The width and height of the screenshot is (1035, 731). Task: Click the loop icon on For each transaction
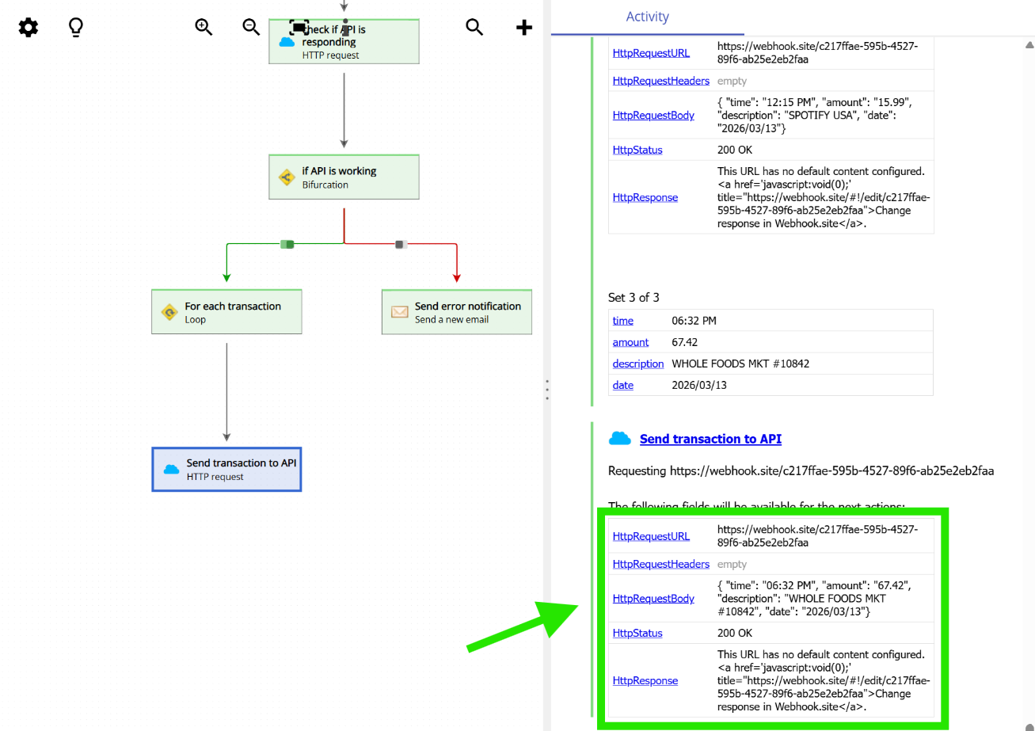[x=169, y=312]
